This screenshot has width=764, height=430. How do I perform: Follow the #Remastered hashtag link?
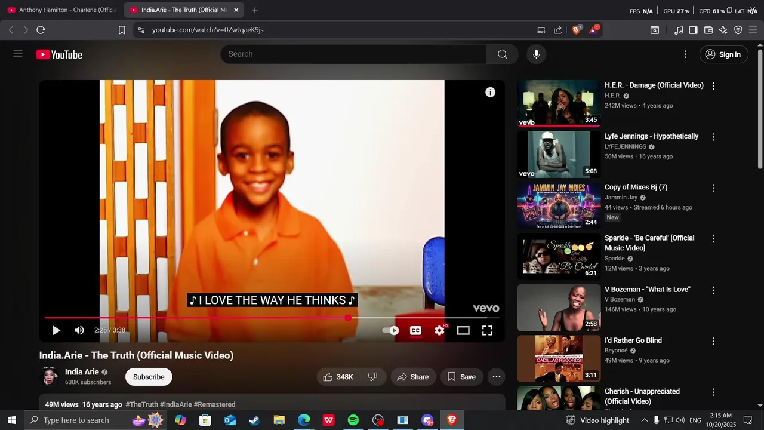coord(214,404)
